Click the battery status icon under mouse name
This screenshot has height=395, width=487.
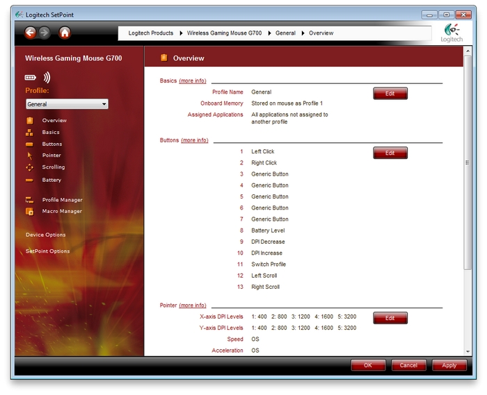point(31,78)
